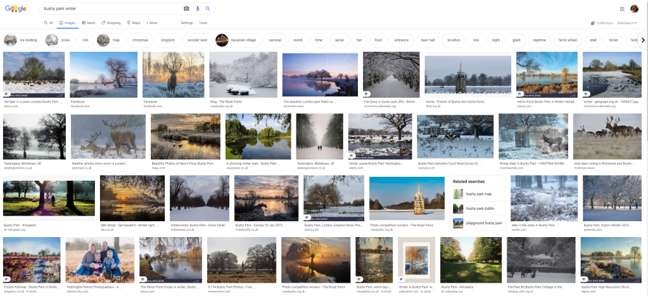This screenshot has height=296, width=648.
Task: Search by image using camera icon
Action: [x=186, y=9]
